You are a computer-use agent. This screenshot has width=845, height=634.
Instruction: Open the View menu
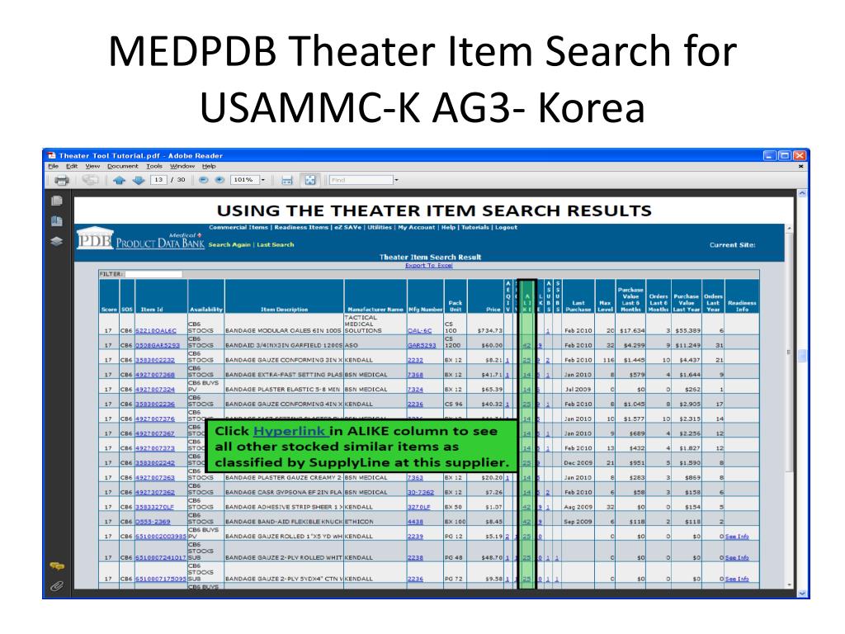92,166
